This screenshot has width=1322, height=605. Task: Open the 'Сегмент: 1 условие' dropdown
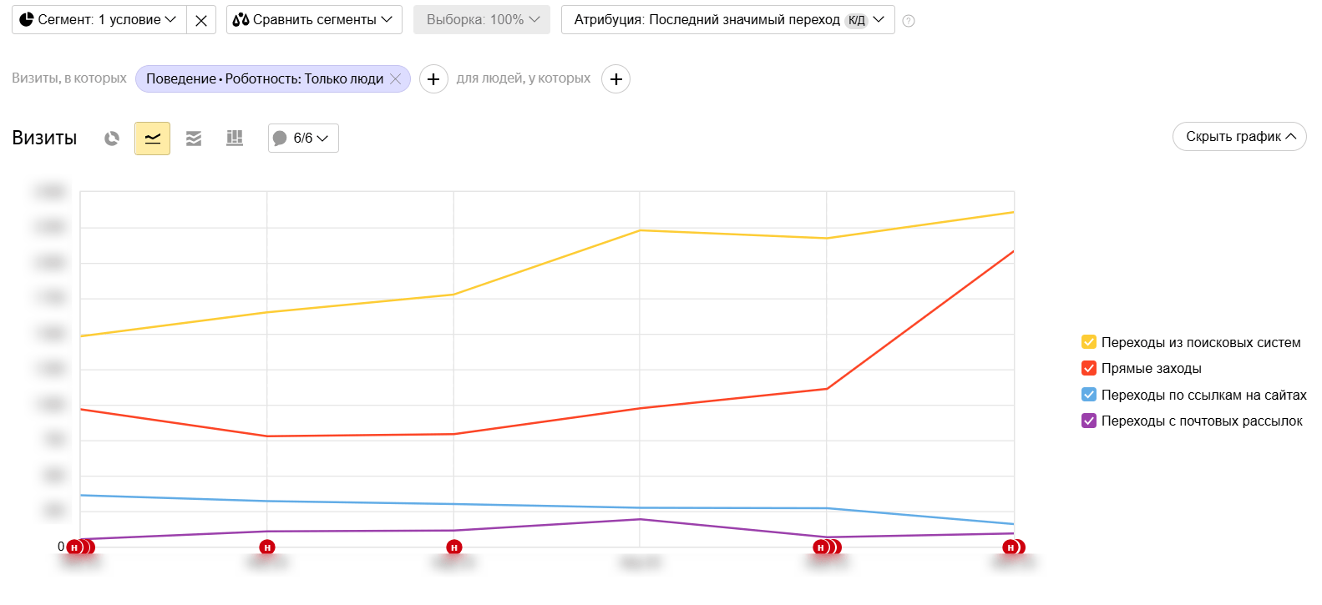point(99,20)
